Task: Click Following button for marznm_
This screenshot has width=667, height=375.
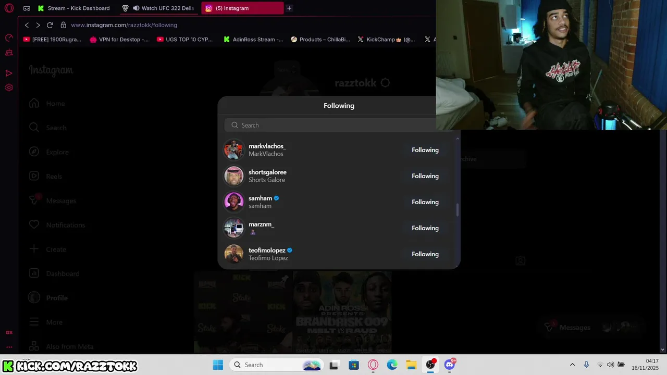Action: (x=425, y=228)
